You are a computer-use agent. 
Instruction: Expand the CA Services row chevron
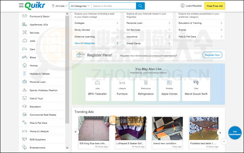(x=169, y=30)
